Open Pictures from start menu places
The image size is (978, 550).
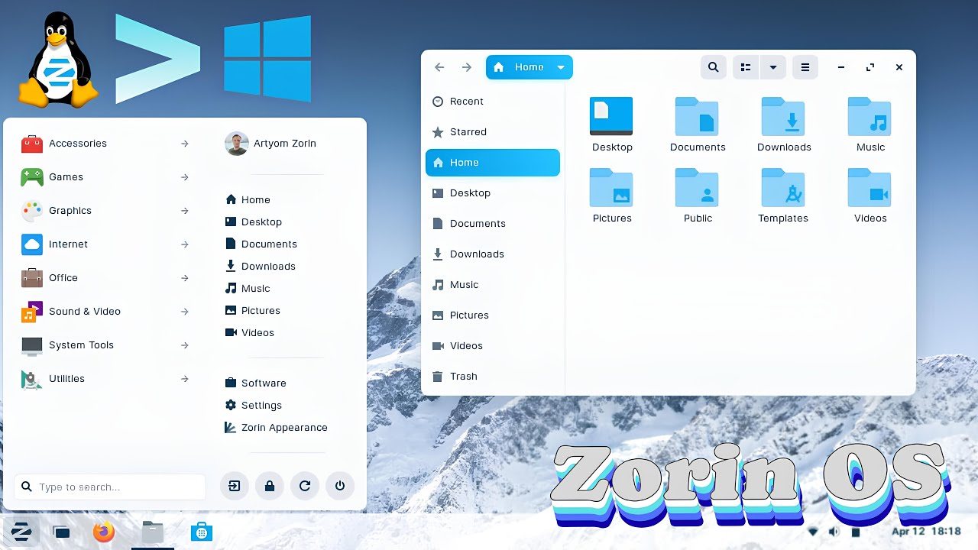pyautogui.click(x=253, y=310)
